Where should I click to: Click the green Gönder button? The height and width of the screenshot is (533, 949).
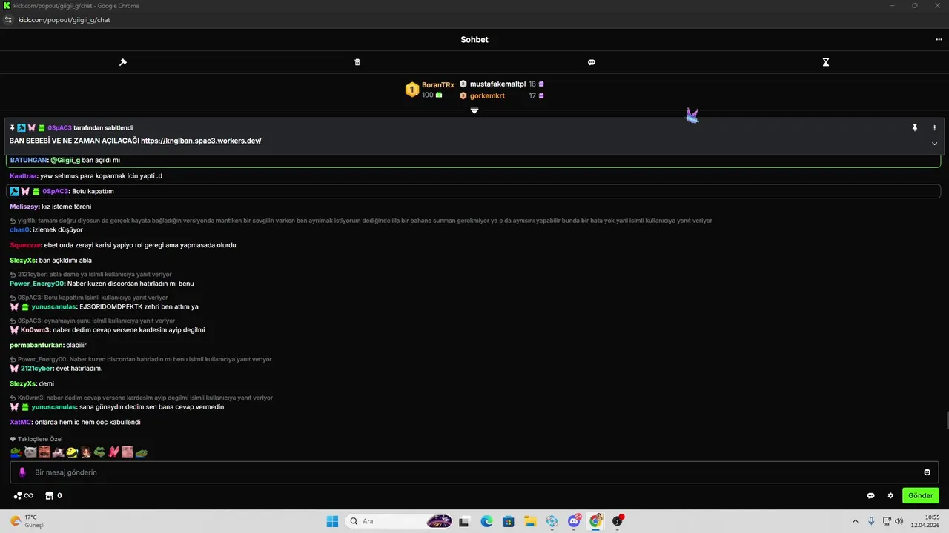point(921,495)
